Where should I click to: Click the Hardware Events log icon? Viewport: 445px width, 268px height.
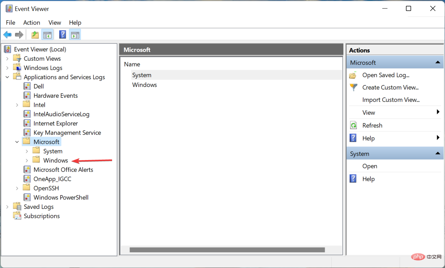tap(27, 95)
